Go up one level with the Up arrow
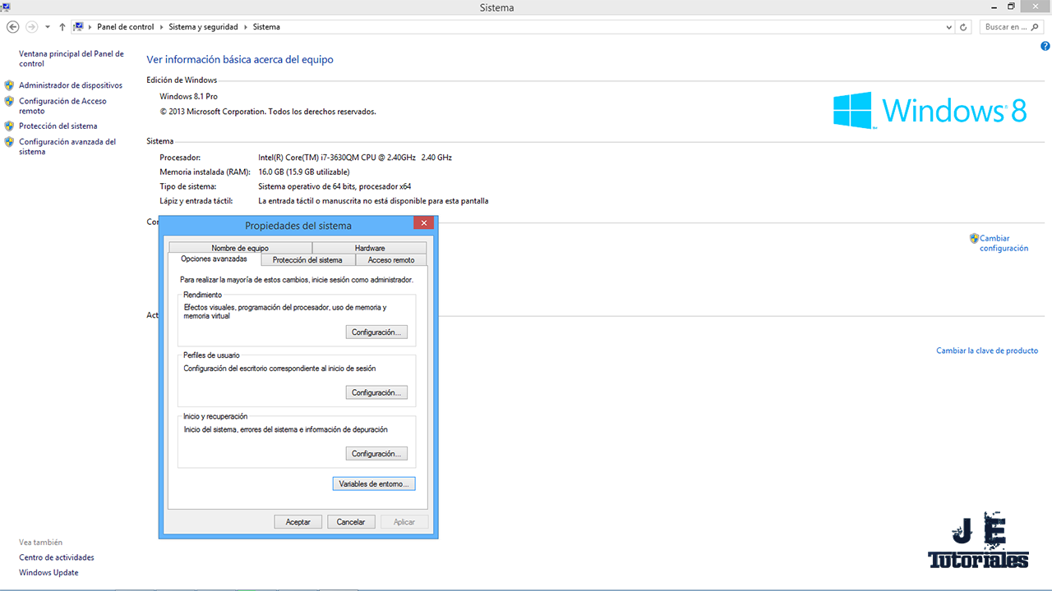The height and width of the screenshot is (591, 1052). pyautogui.click(x=62, y=27)
